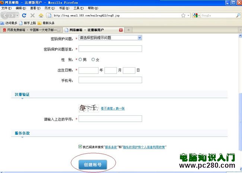The width and height of the screenshot is (242, 173).
Task: Select the 女 gender radio button
Action: [x=93, y=59]
